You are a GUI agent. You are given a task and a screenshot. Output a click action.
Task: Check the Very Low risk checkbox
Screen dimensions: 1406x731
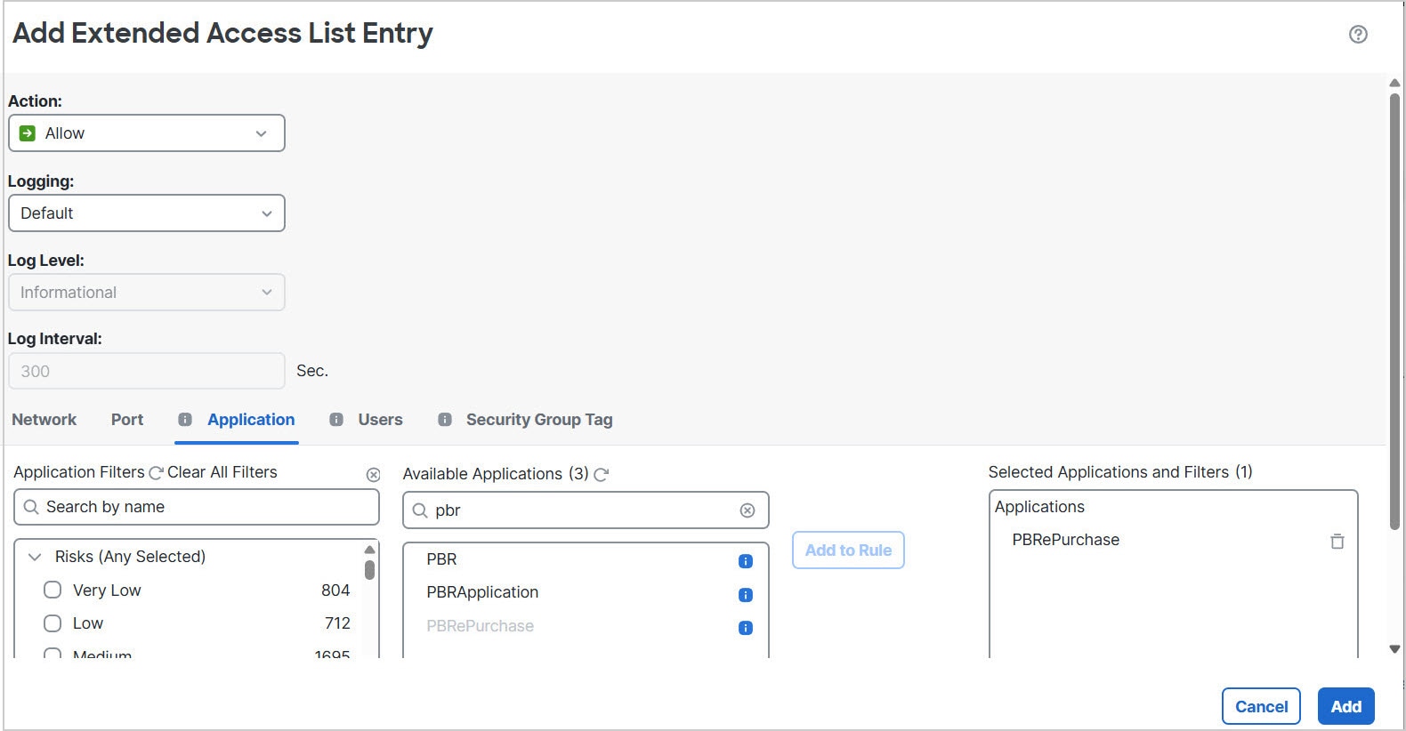53,590
